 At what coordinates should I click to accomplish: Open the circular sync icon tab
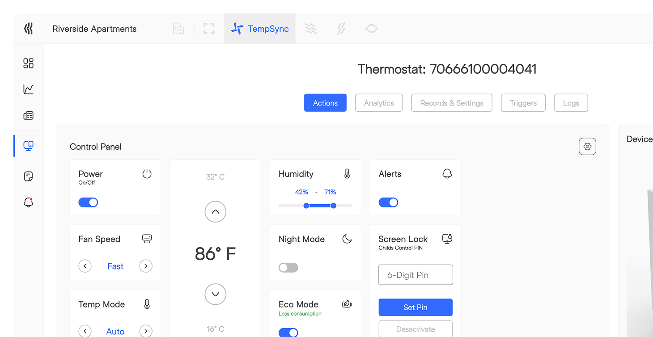(372, 29)
